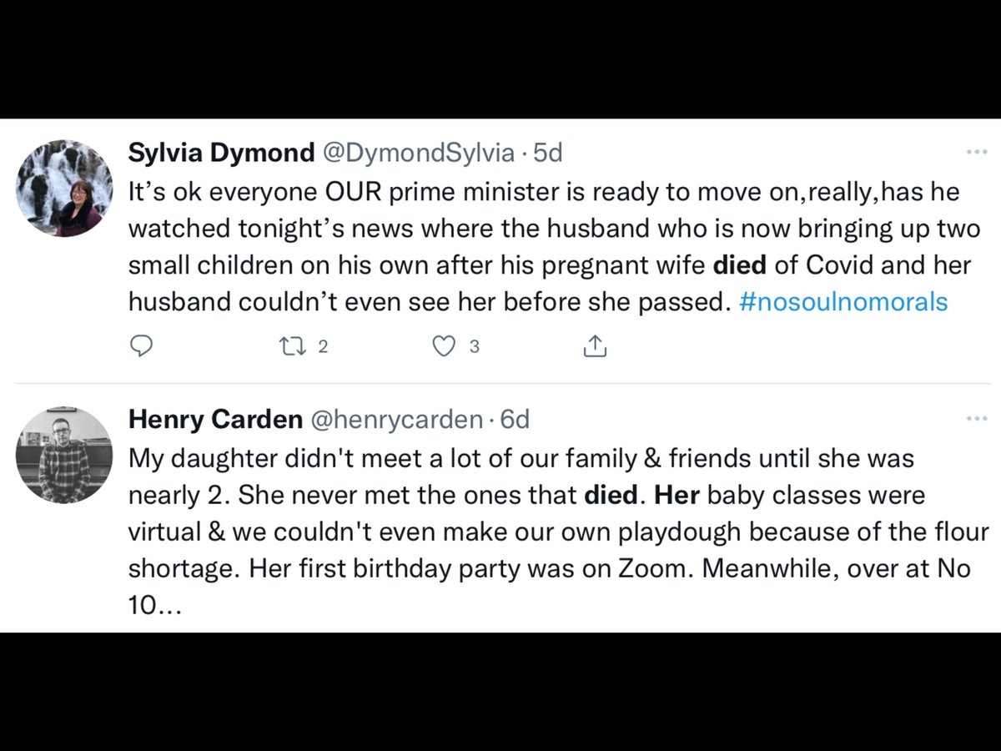
Task: Click the bold word "Her" in Henry's tweet
Action: [677, 495]
